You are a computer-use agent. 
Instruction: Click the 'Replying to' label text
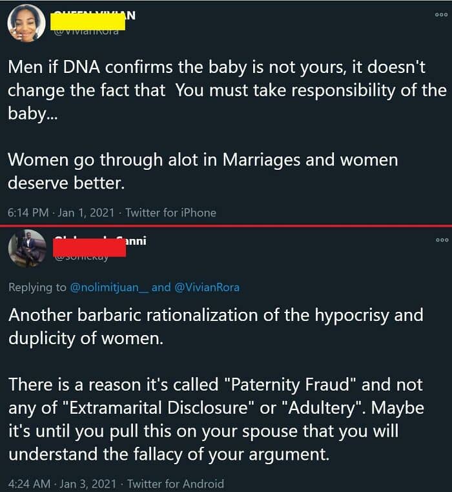click(x=37, y=287)
